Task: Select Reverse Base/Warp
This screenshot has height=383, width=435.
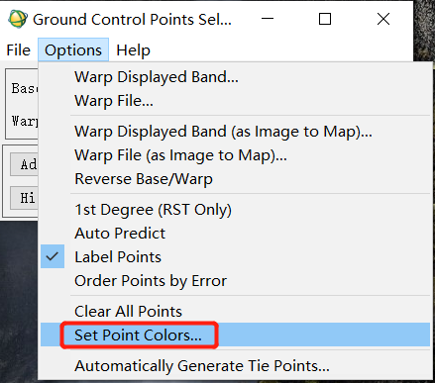Action: [x=235, y=179]
